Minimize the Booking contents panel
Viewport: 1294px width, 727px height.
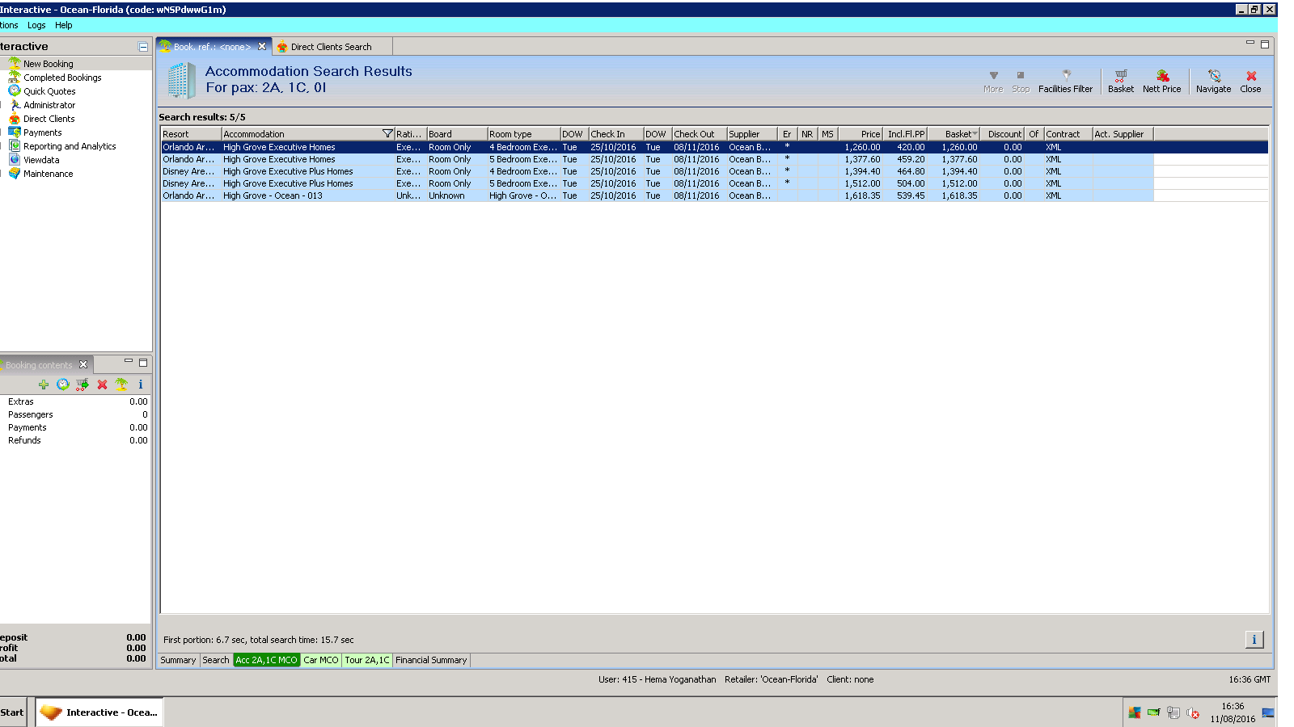(128, 362)
